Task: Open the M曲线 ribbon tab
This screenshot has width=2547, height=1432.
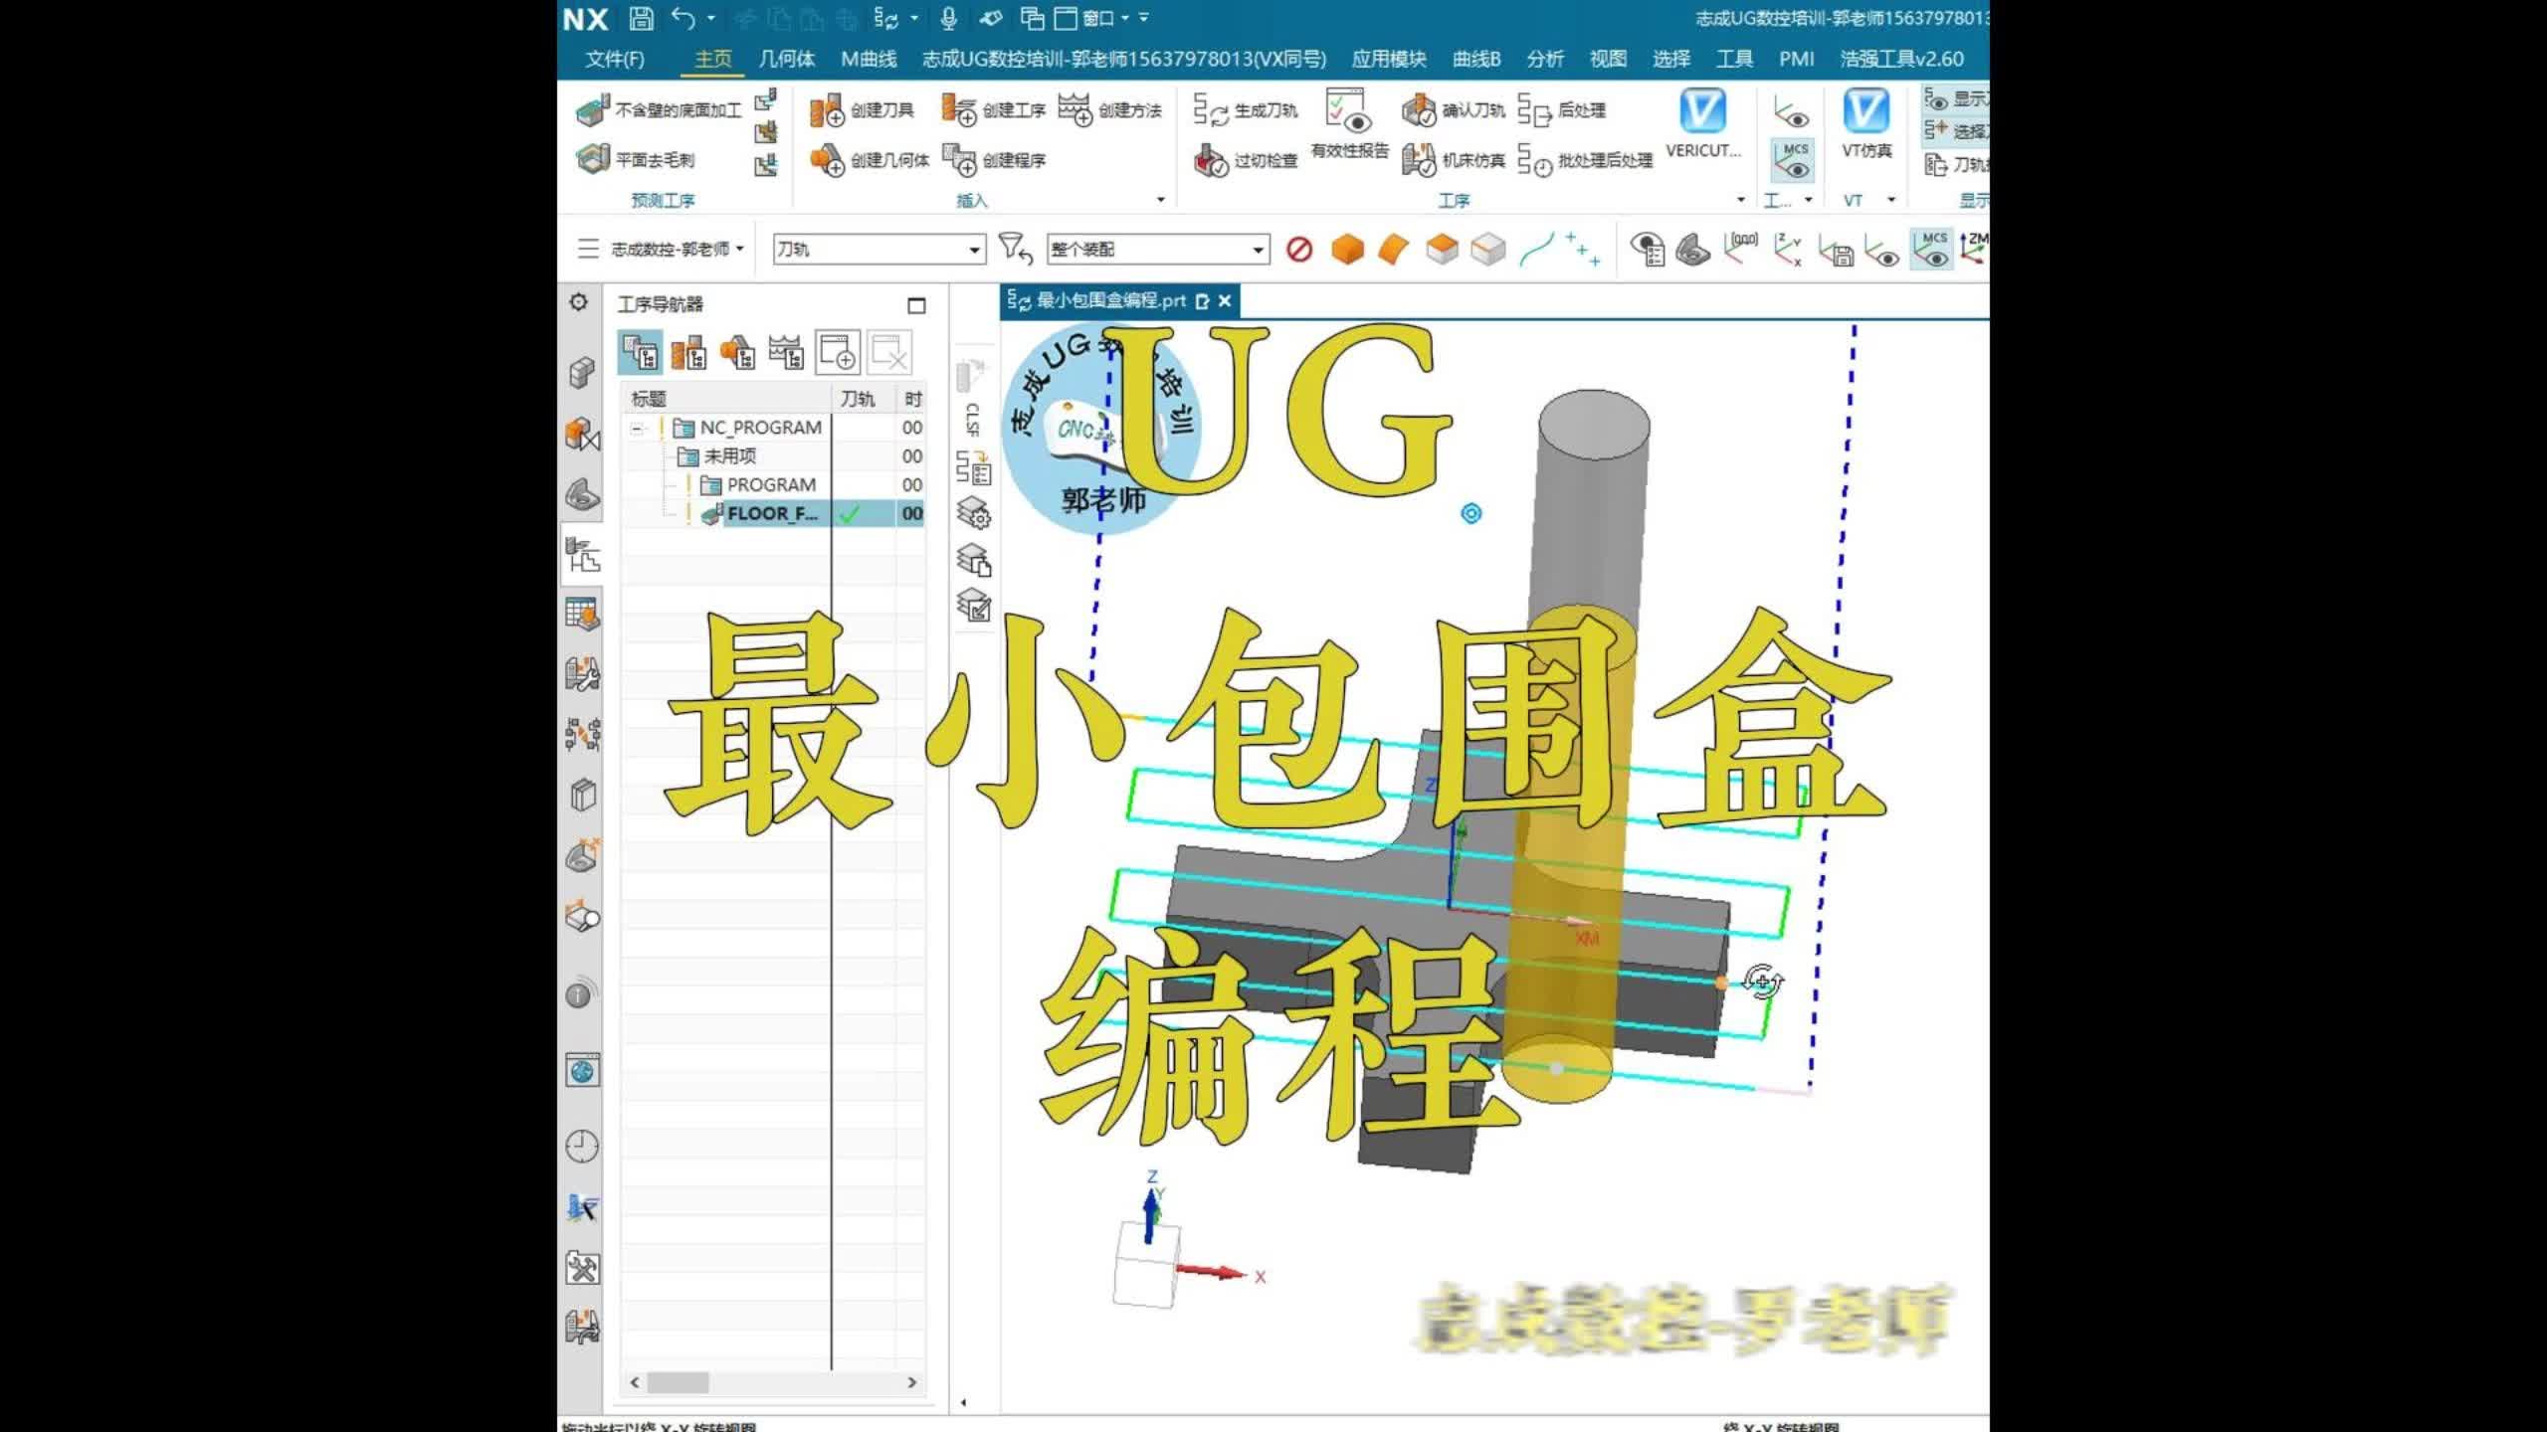Action: click(x=869, y=59)
